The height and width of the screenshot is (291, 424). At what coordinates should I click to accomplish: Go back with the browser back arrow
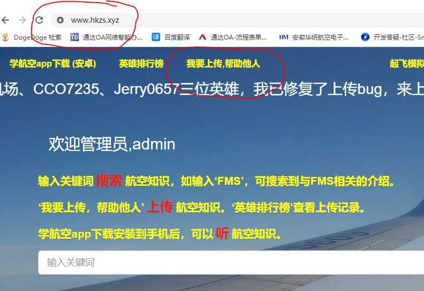(x=5, y=20)
